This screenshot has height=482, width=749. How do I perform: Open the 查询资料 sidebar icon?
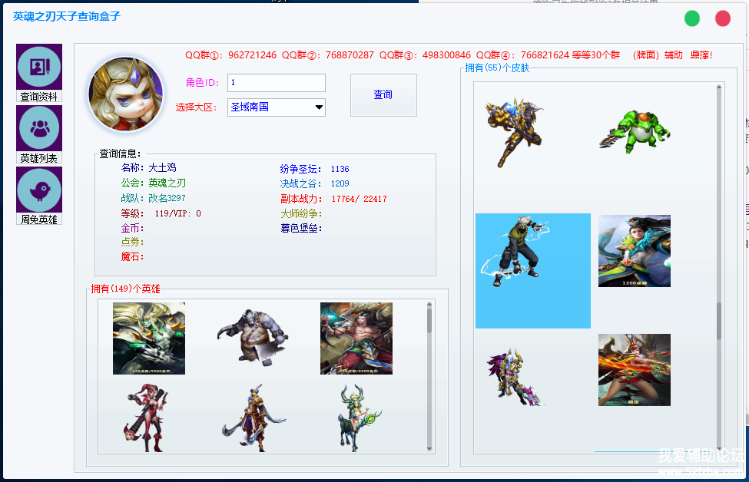[x=39, y=73]
